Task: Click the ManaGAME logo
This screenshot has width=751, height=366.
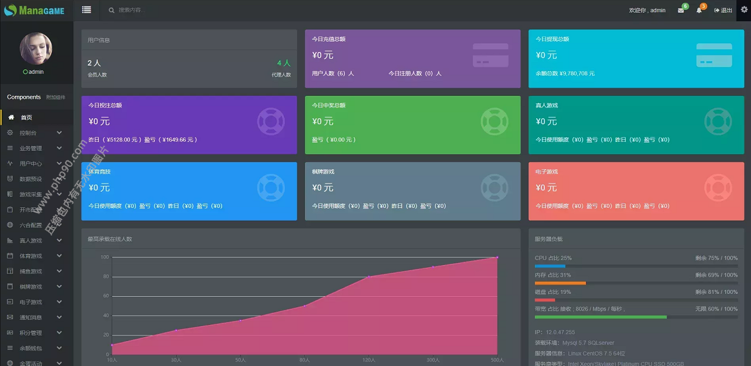Action: pyautogui.click(x=35, y=10)
